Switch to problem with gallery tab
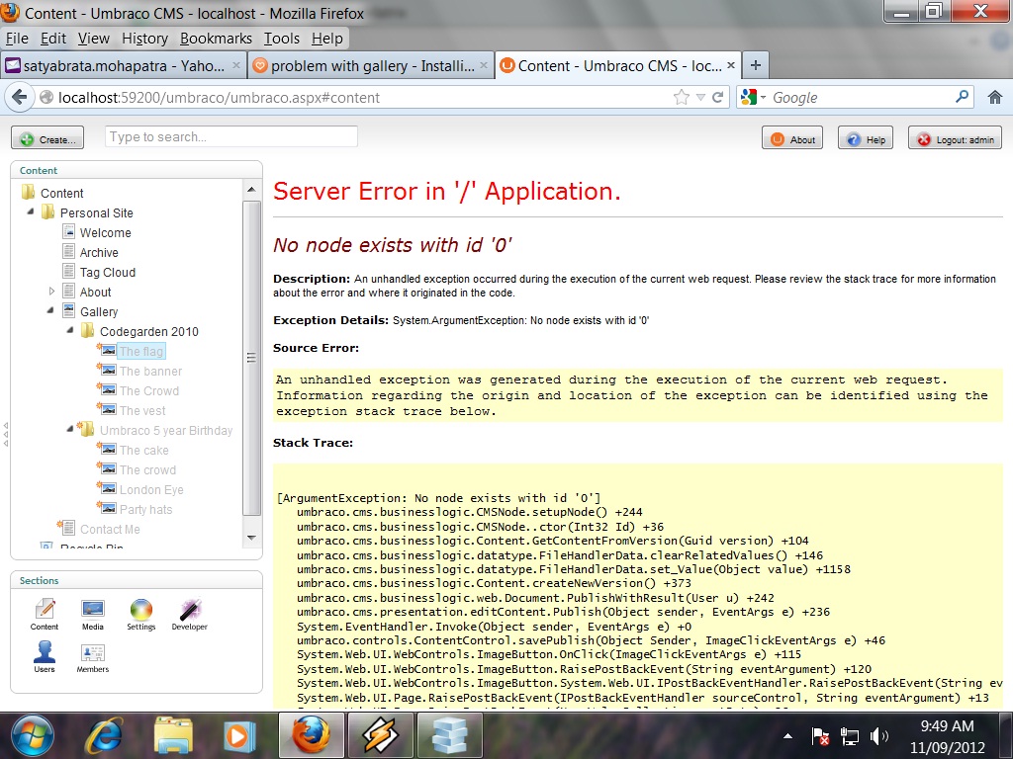1013x759 pixels. [371, 66]
